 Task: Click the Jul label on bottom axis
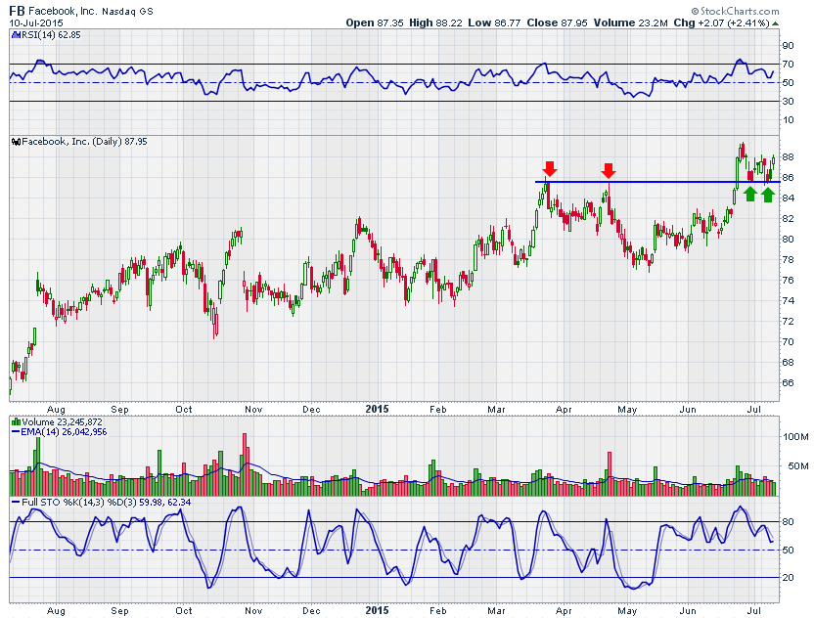[x=753, y=611]
